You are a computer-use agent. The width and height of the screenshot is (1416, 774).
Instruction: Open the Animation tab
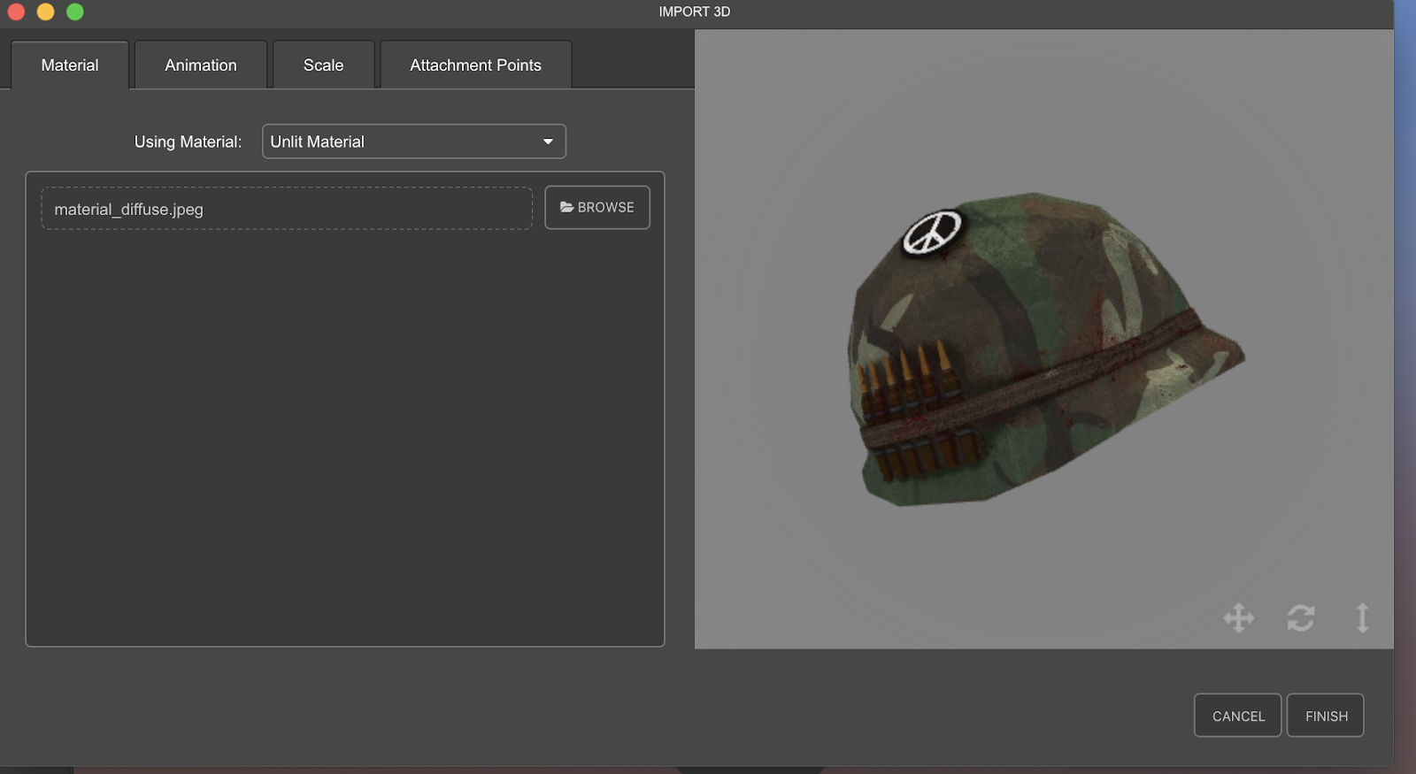tap(201, 65)
